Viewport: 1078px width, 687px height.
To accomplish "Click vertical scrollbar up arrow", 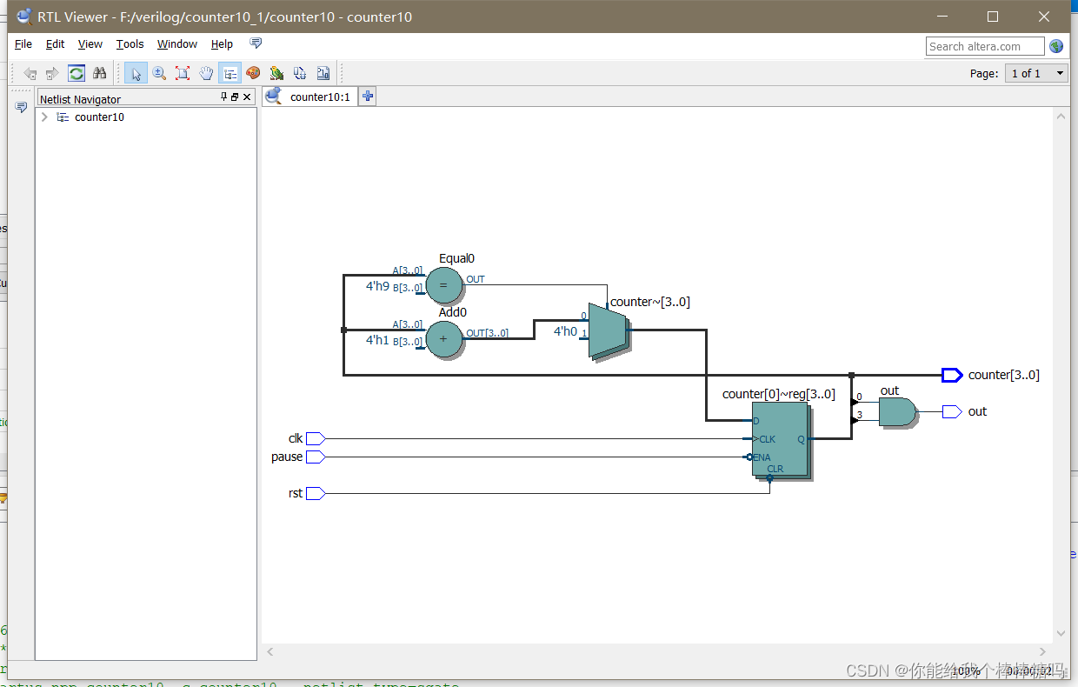I will click(1061, 116).
